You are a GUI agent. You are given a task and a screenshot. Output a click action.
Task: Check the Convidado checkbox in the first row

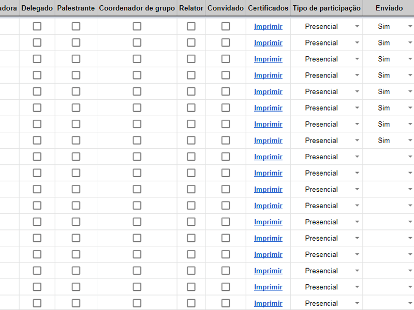[226, 26]
